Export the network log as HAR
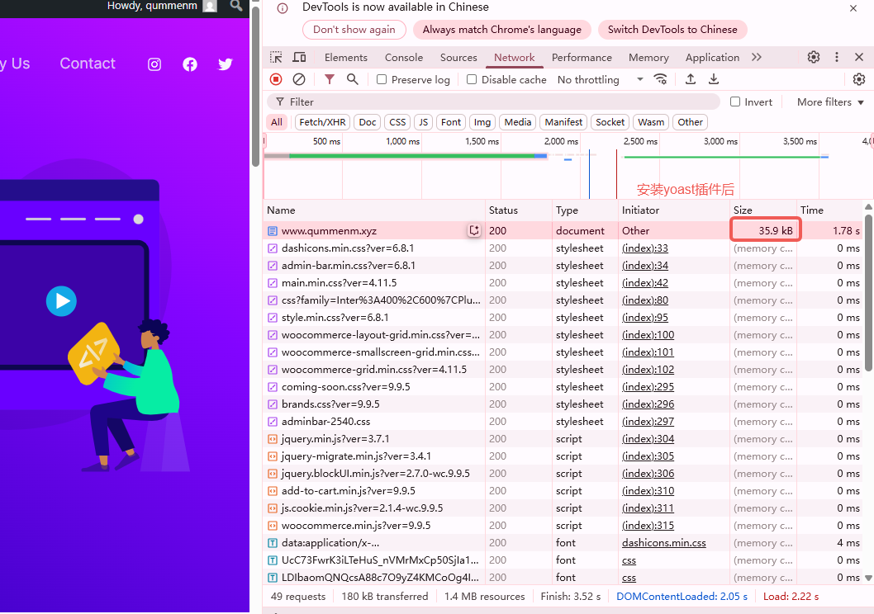 click(x=713, y=79)
